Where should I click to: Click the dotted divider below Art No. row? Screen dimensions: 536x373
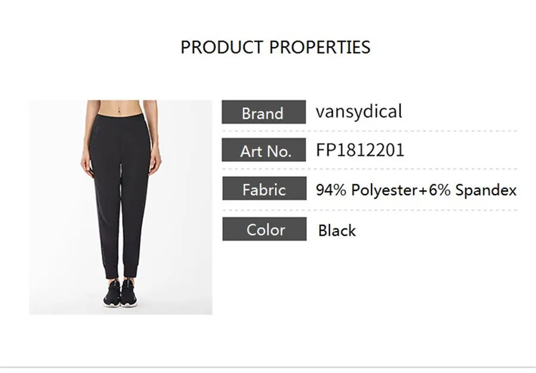[x=369, y=169]
